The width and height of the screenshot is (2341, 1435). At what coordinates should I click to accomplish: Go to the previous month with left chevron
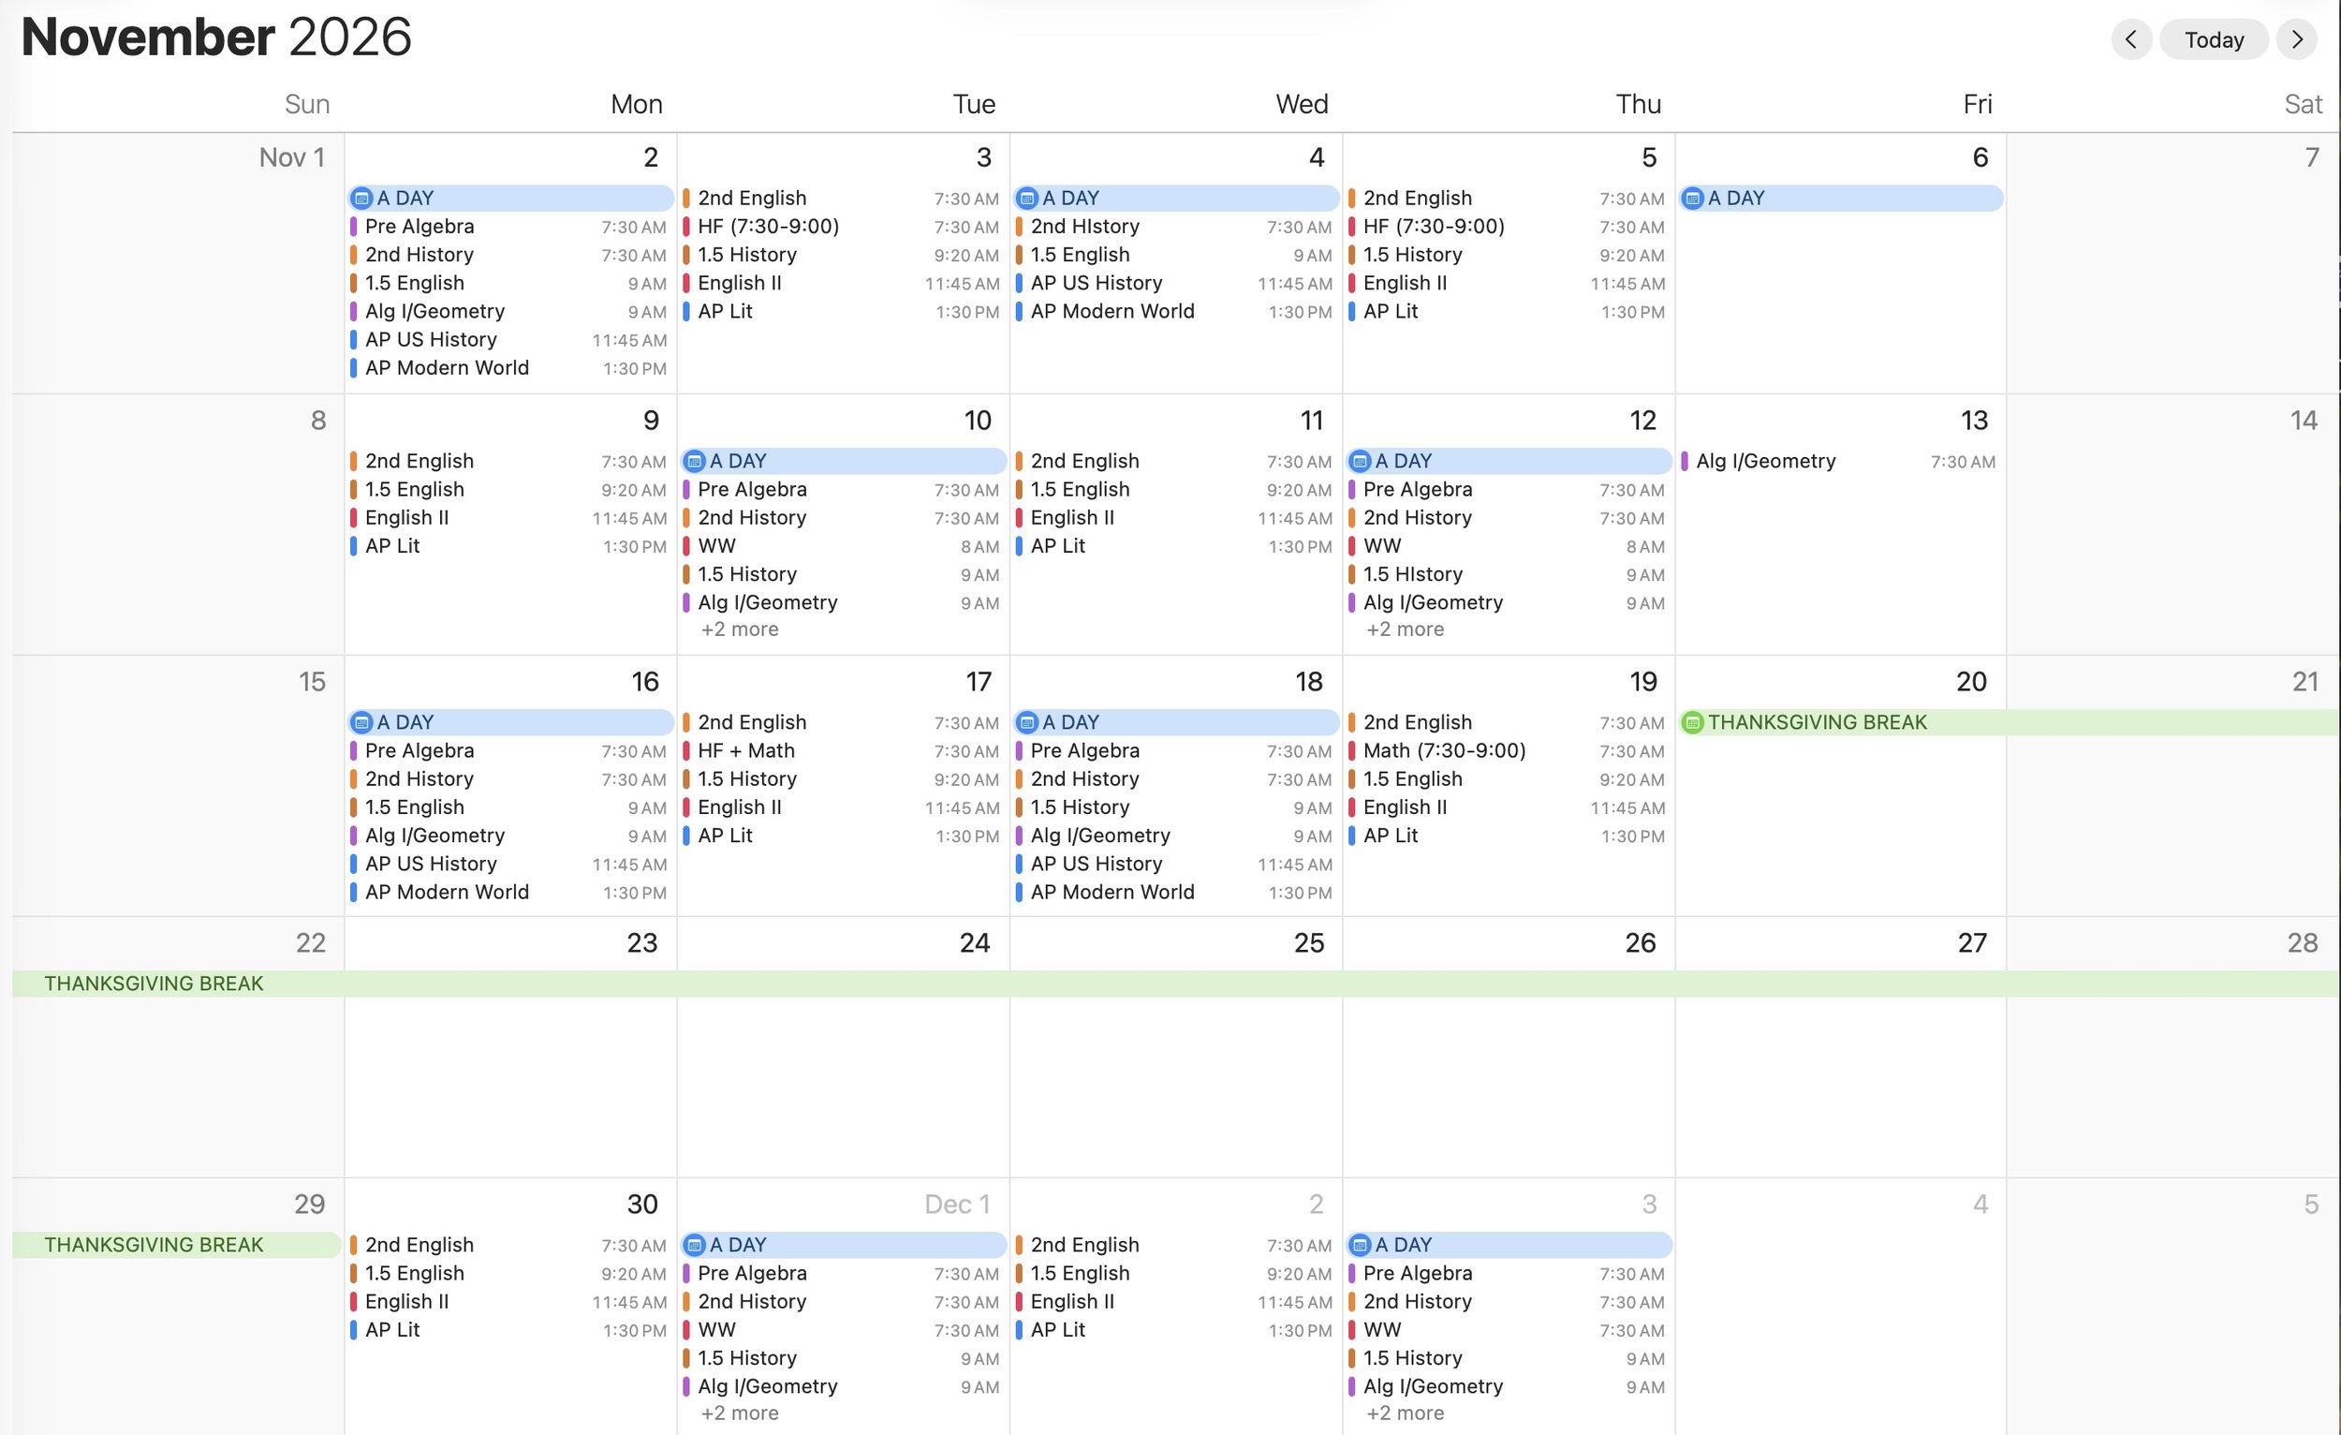point(2131,39)
